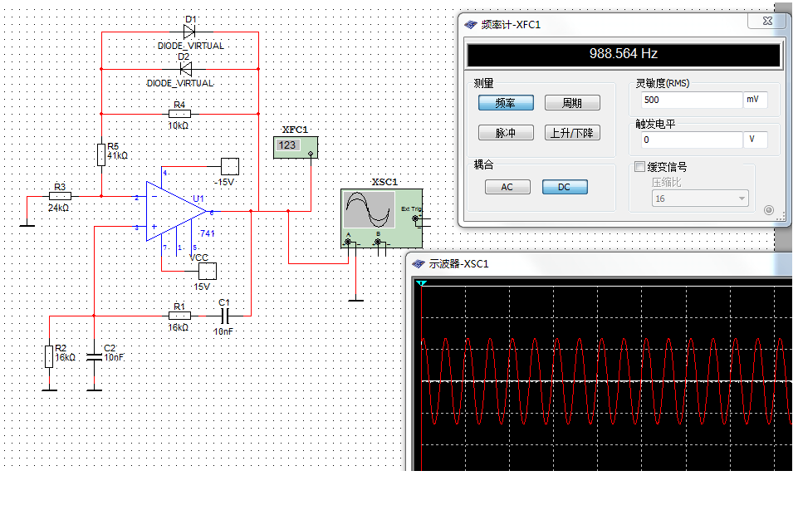
Task: Switch measurement to 周期
Action: click(x=572, y=103)
